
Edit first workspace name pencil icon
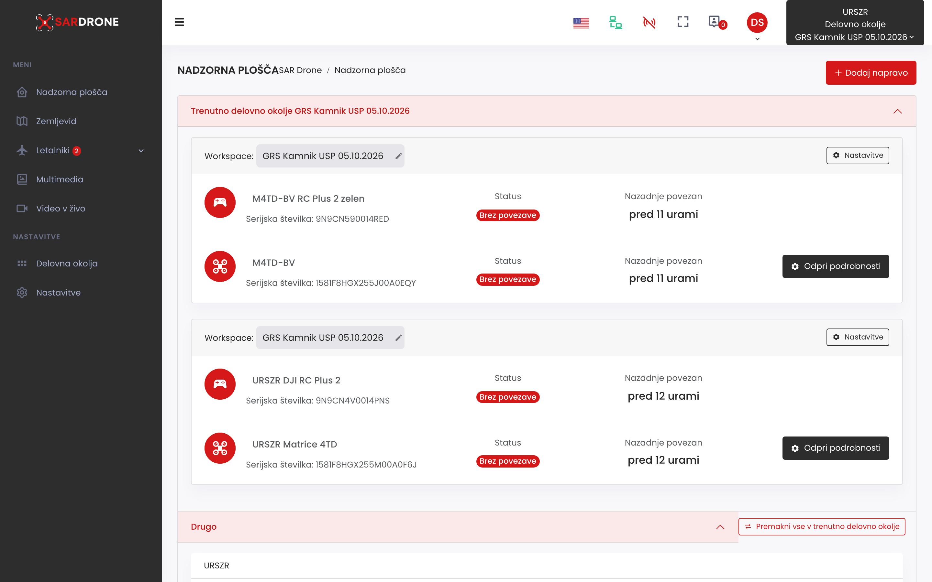398,156
